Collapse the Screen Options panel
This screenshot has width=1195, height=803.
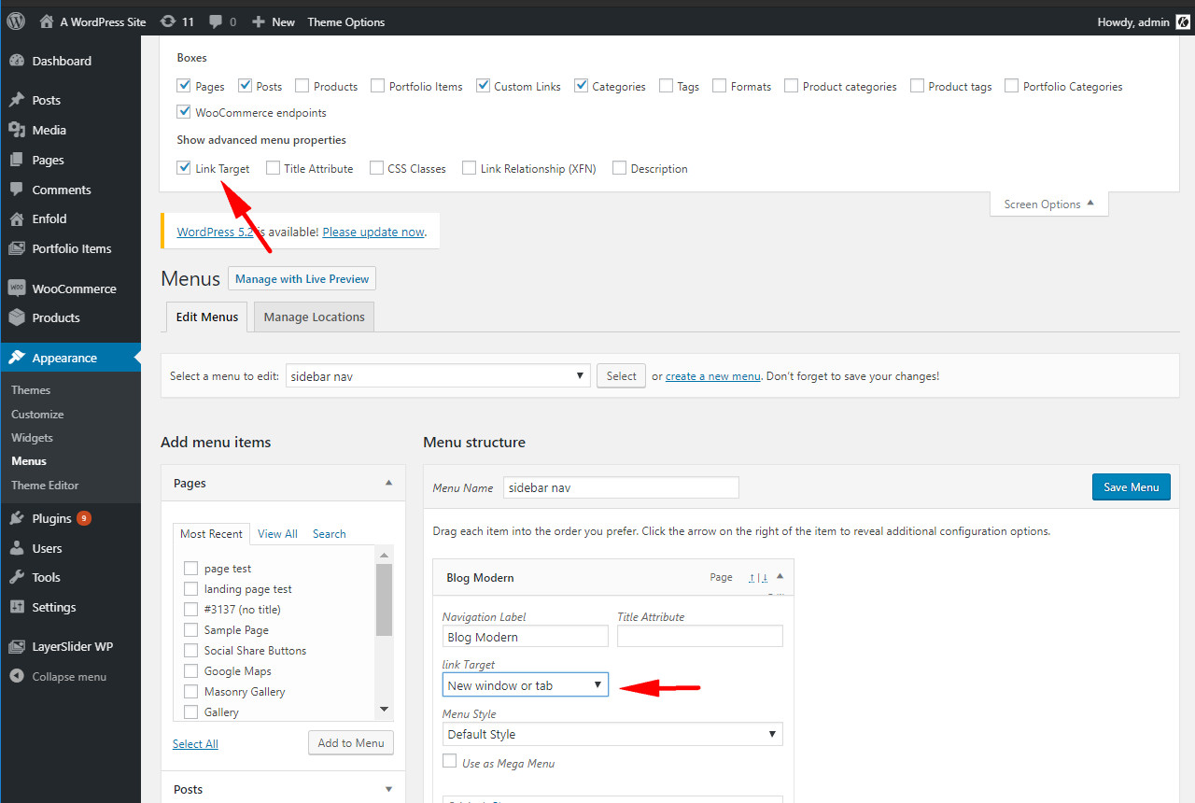pos(1049,204)
